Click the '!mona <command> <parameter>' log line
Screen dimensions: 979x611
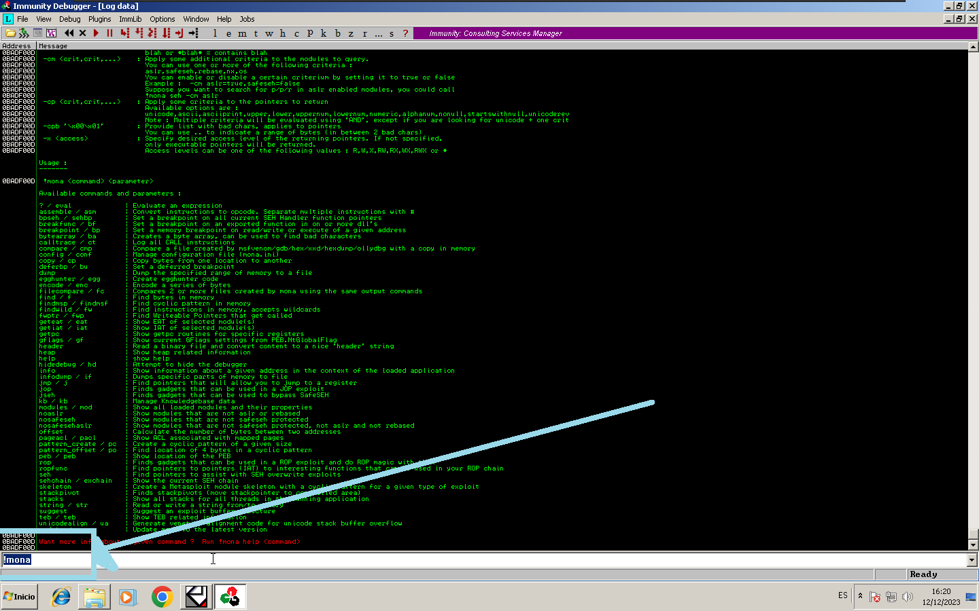click(x=99, y=181)
